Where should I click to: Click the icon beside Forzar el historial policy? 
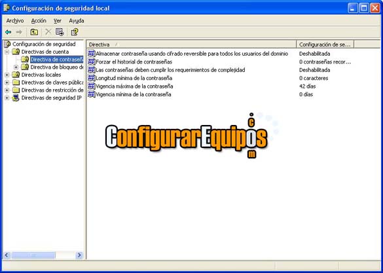92,62
